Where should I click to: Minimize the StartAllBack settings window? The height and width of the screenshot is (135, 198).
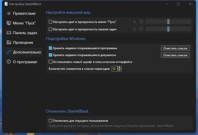(167, 4)
